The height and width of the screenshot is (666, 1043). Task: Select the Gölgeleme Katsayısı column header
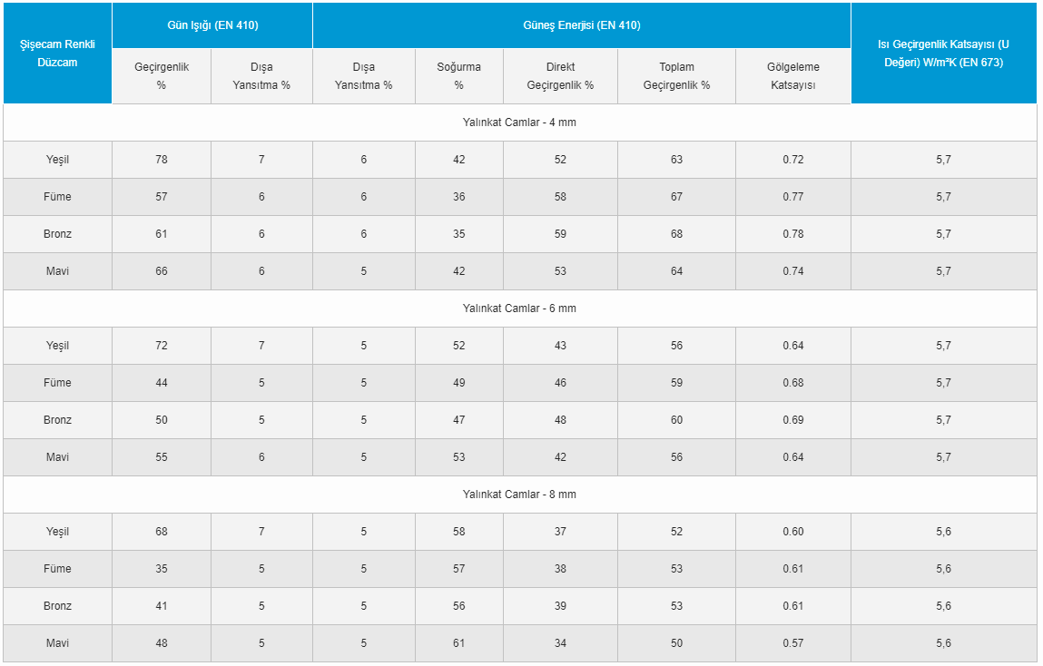(793, 76)
